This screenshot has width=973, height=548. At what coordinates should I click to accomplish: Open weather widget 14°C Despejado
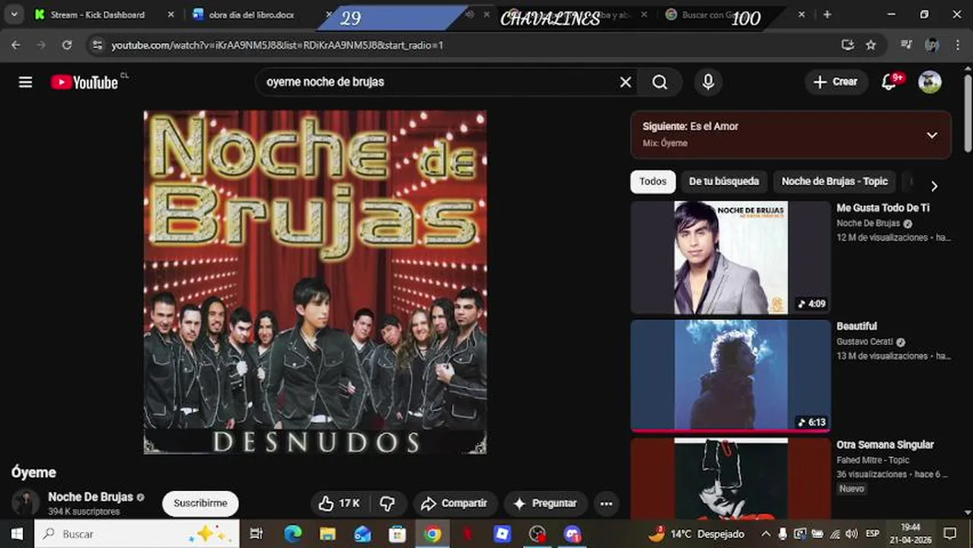pos(696,534)
